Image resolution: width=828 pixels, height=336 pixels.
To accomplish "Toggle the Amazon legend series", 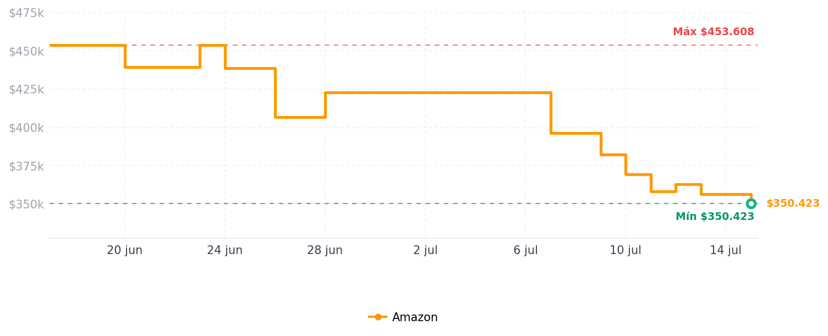I will click(403, 317).
